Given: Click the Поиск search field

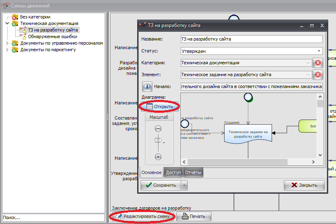Looking at the screenshot, I should coord(53,217).
